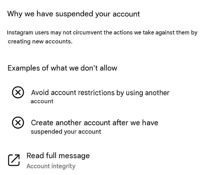The height and width of the screenshot is (175, 205).
Task: Click the word restrictions in the first example
Action: click(96, 93)
